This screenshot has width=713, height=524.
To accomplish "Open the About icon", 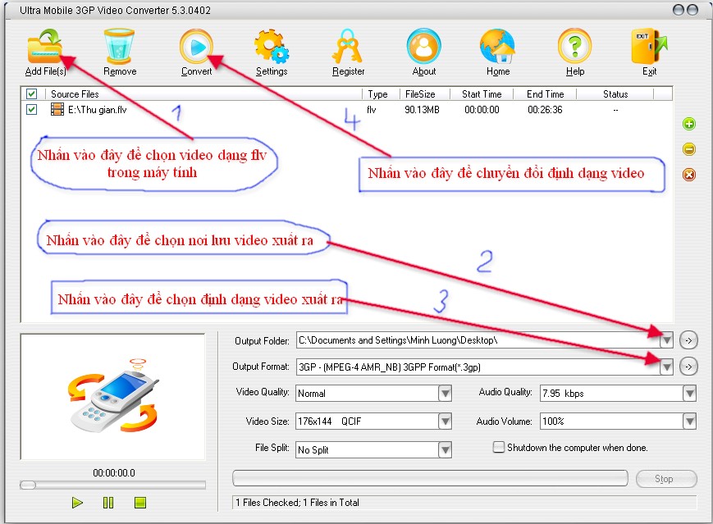I will click(424, 47).
